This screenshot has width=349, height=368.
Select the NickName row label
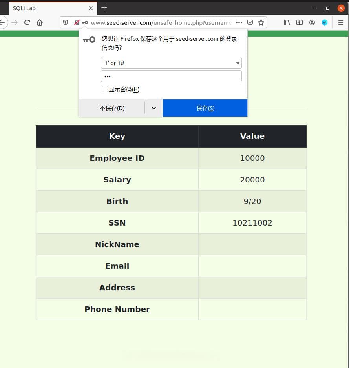pos(117,244)
